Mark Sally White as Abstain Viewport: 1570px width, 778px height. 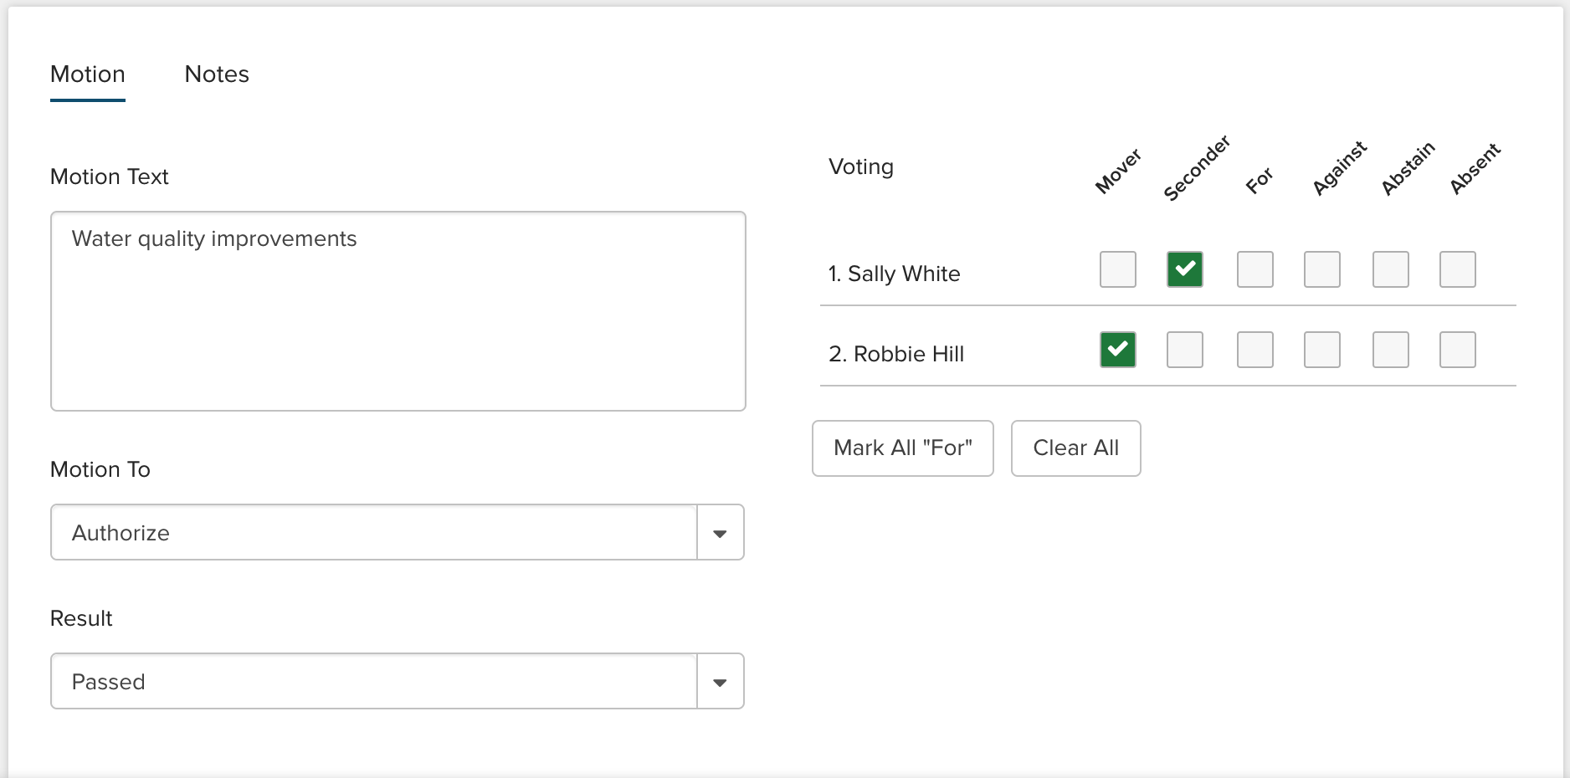1391,269
